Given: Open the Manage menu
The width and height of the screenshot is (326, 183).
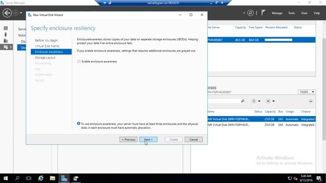Looking at the screenshot, I should click(x=277, y=13).
